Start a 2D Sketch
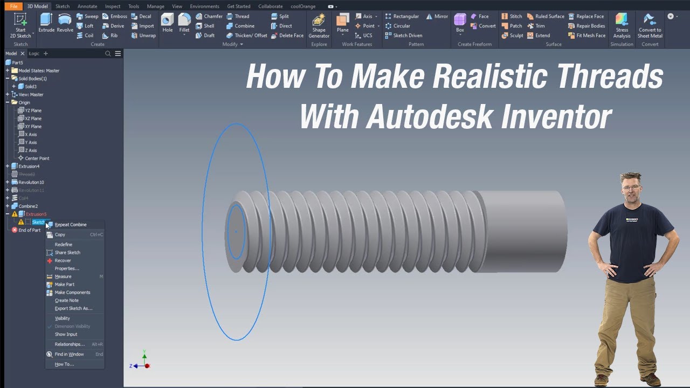 coord(20,25)
